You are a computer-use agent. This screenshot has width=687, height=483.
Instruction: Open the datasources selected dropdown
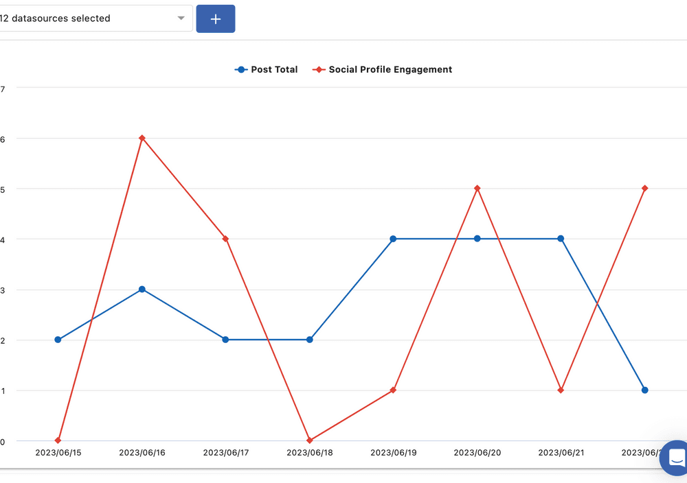(95, 19)
